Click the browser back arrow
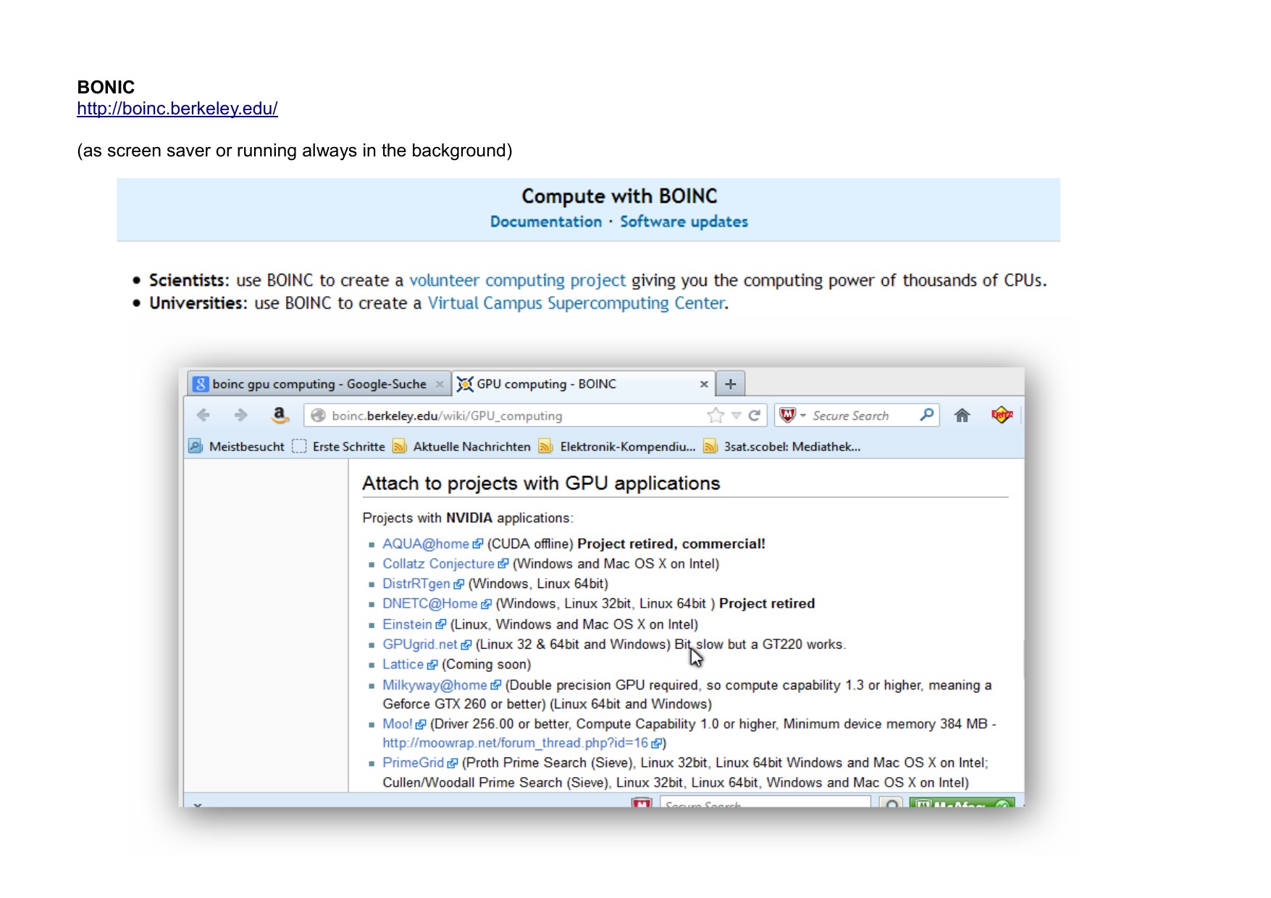Viewport: 1271px width, 898px height. (x=204, y=415)
